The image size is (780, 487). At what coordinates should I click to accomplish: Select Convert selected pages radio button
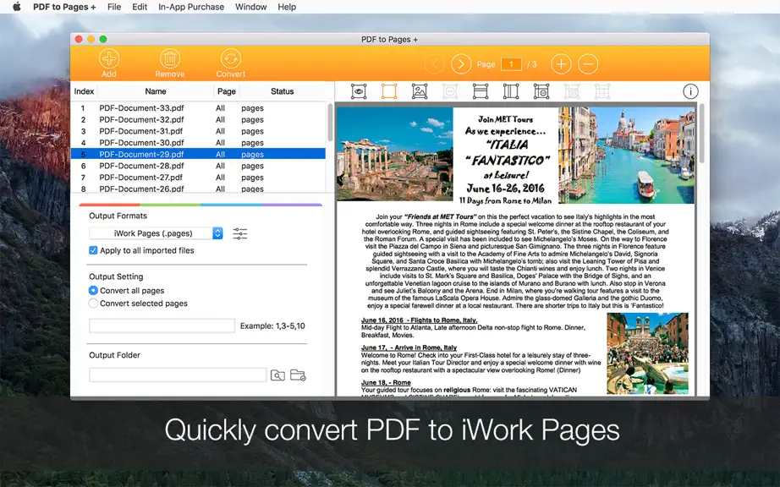pos(93,304)
